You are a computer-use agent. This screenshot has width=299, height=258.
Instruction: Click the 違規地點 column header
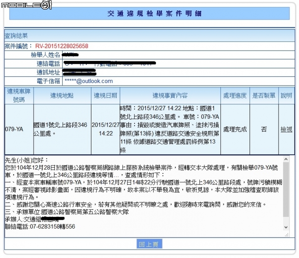62,95
